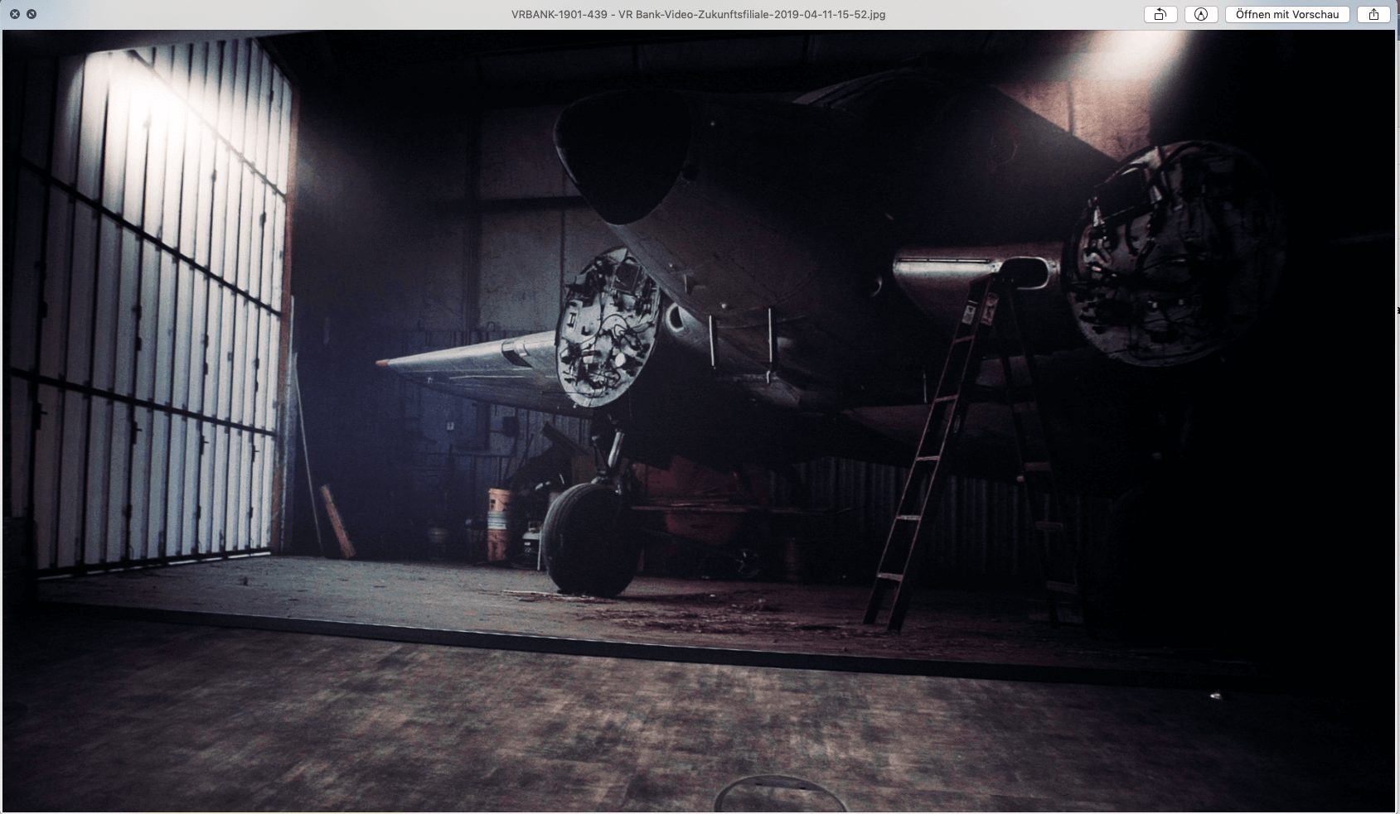Click the aircraft's front landing wheel
Image resolution: width=1400 pixels, height=814 pixels.
click(x=589, y=538)
